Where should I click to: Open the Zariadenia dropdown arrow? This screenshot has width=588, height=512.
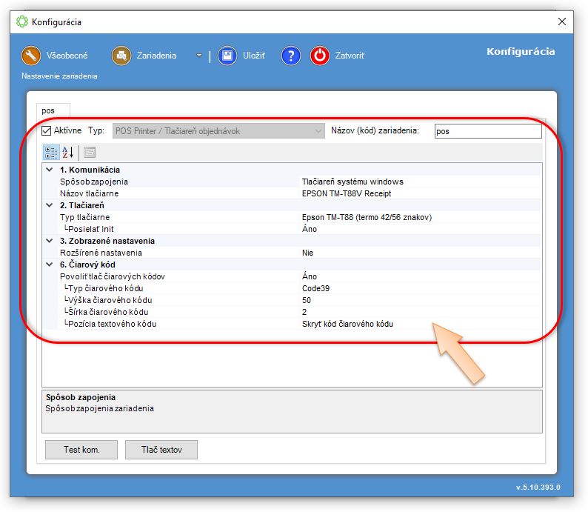coord(198,56)
